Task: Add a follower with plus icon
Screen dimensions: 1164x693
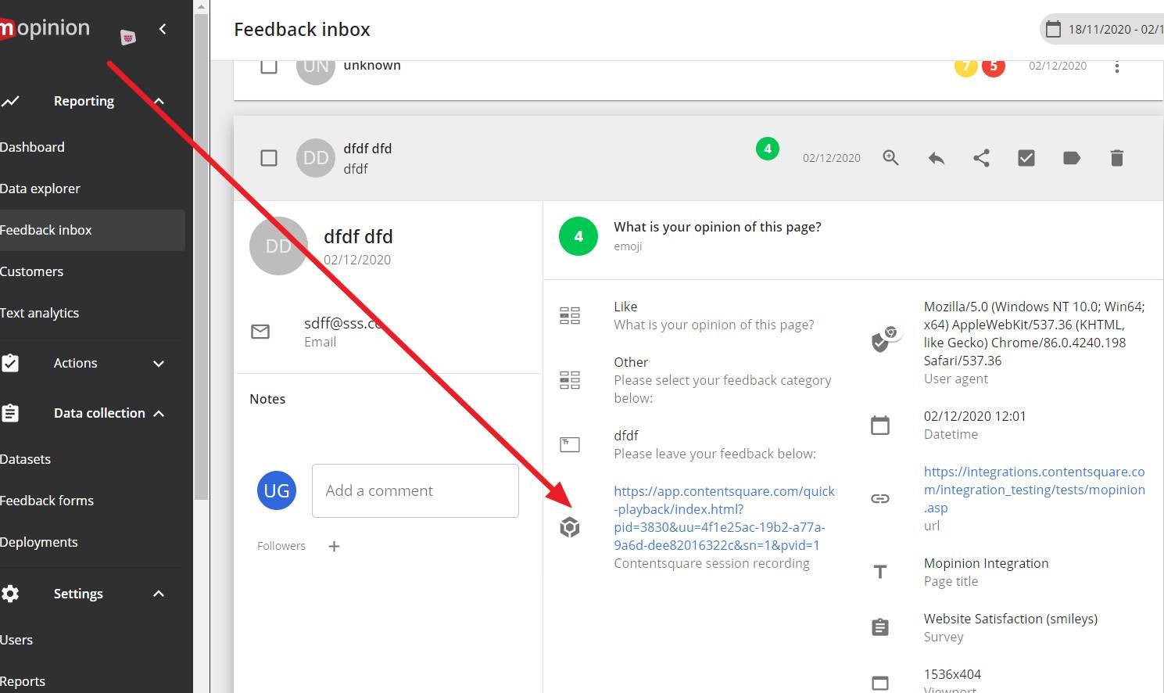Action: click(334, 546)
